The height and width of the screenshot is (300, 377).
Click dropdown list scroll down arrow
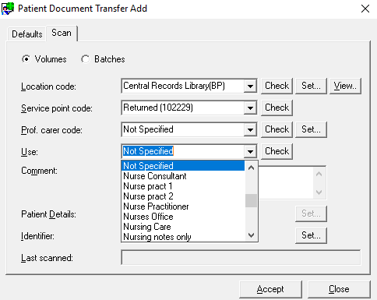pyautogui.click(x=251, y=235)
